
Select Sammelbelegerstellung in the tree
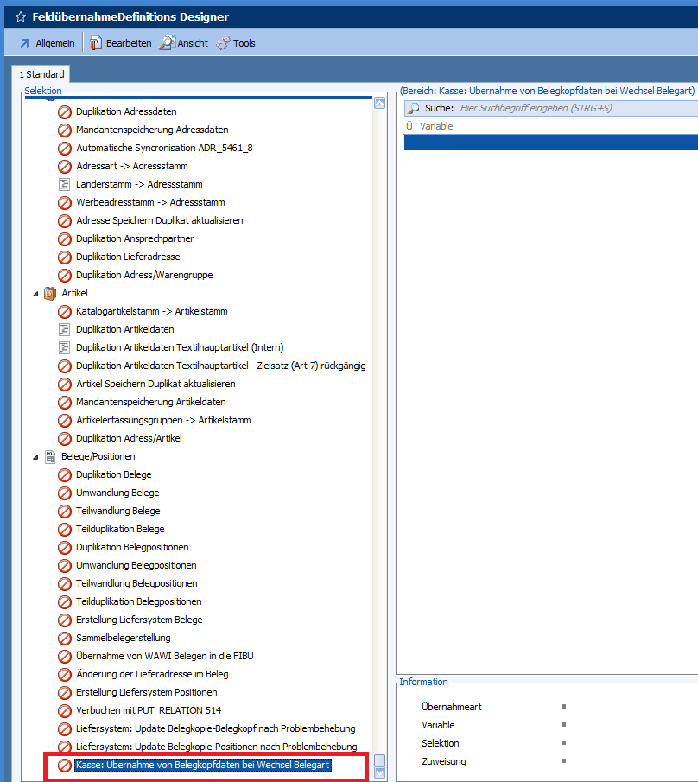pos(123,638)
